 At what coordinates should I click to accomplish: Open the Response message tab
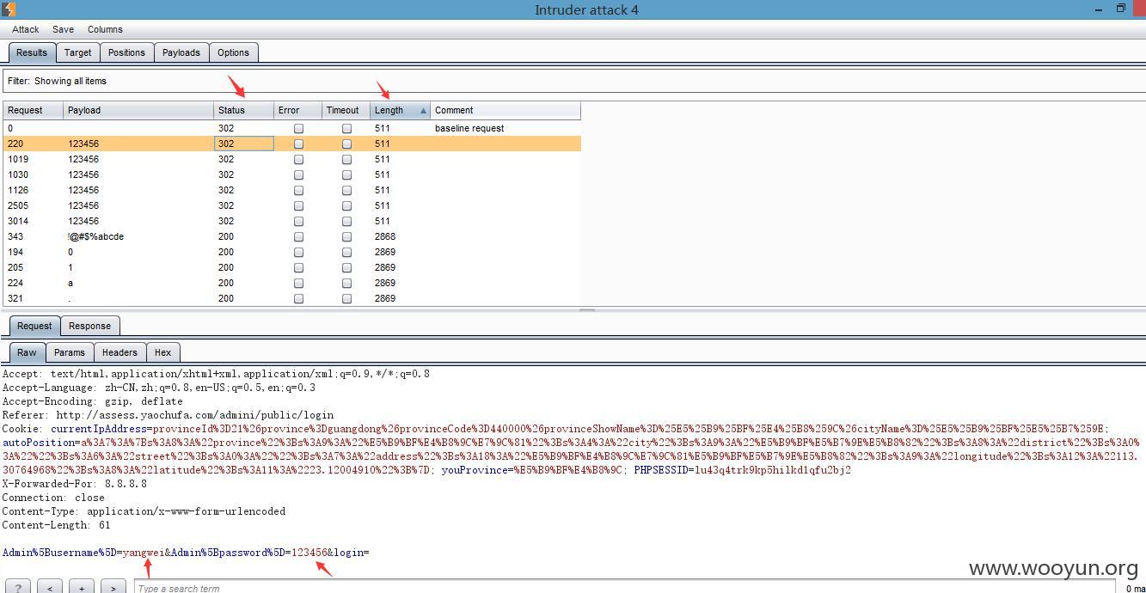89,326
